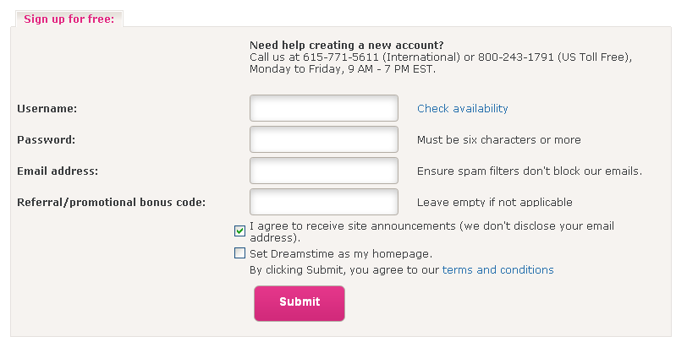Image resolution: width=687 pixels, height=353 pixels.
Task: Focus the Username text field
Action: (323, 108)
